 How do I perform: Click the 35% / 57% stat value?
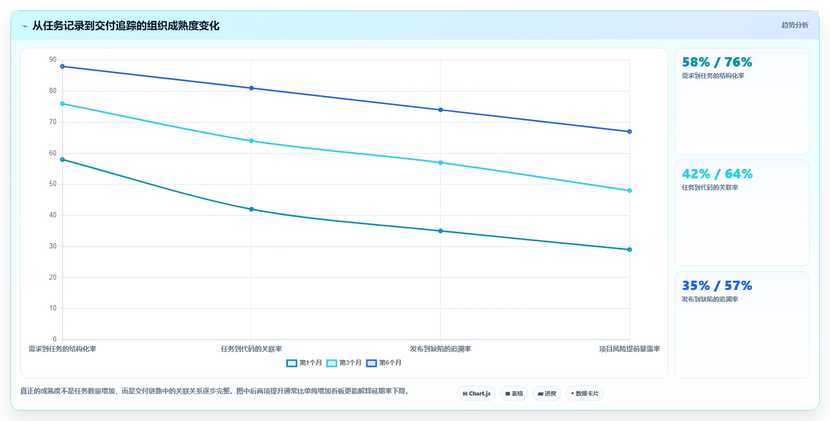coord(717,286)
